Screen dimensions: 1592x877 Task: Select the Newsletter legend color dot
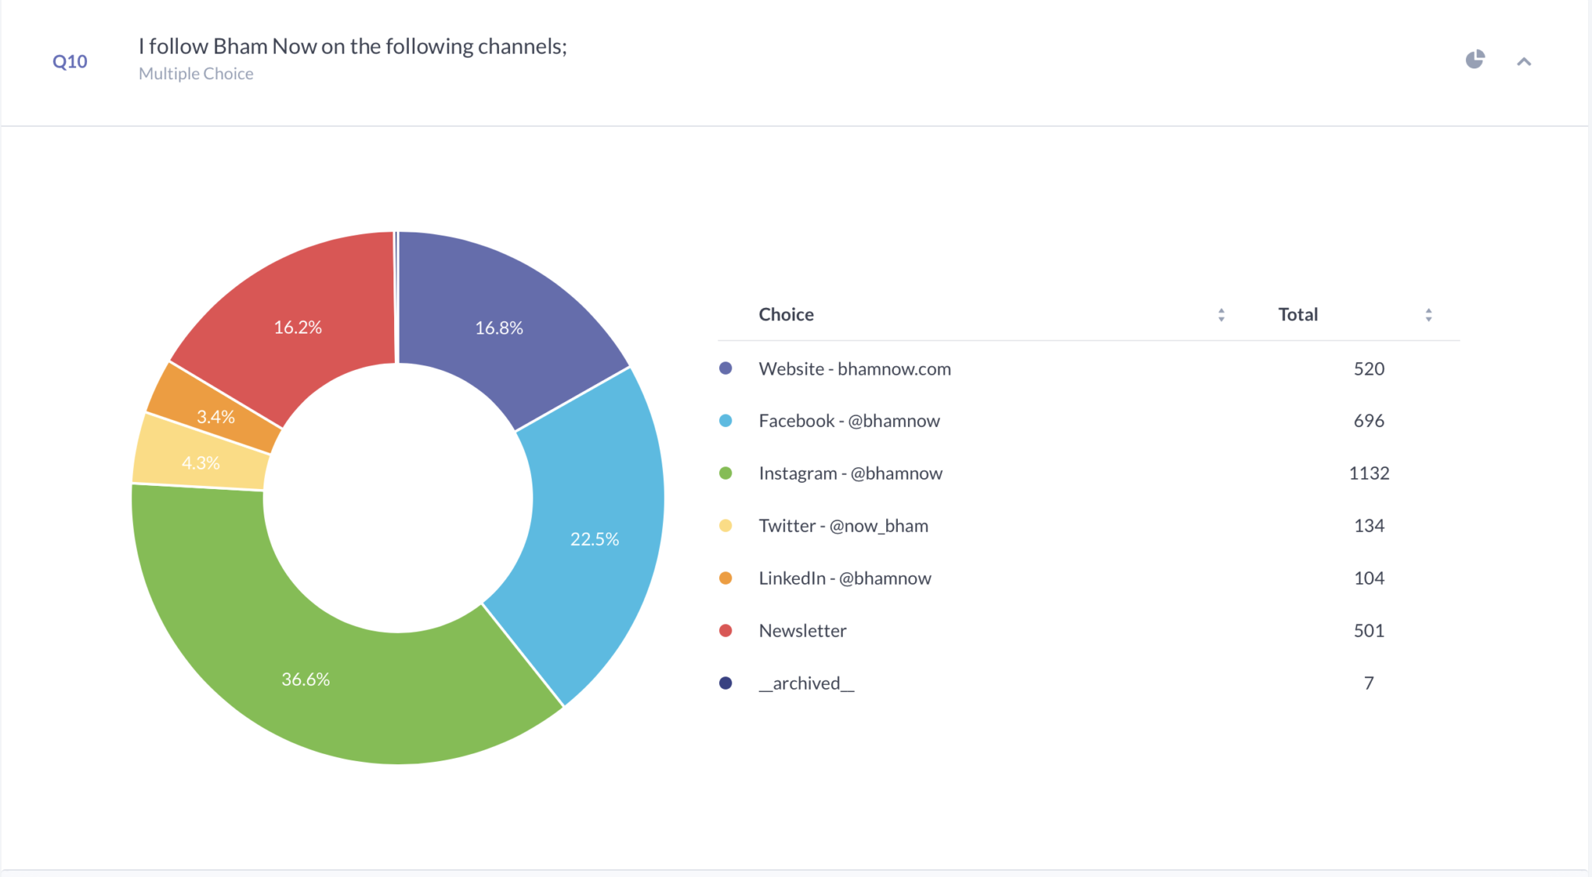pyautogui.click(x=725, y=631)
